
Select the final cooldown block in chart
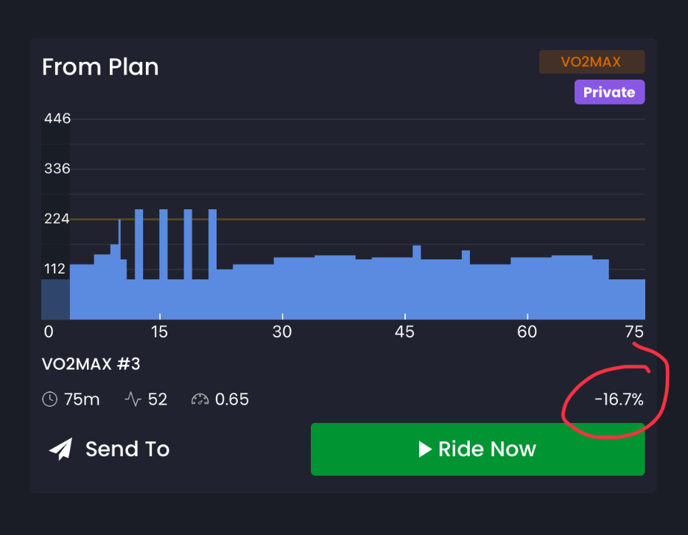pyautogui.click(x=627, y=299)
